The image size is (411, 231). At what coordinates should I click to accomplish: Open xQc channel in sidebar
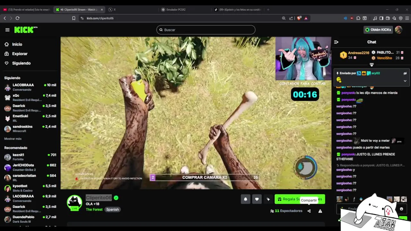(30, 98)
